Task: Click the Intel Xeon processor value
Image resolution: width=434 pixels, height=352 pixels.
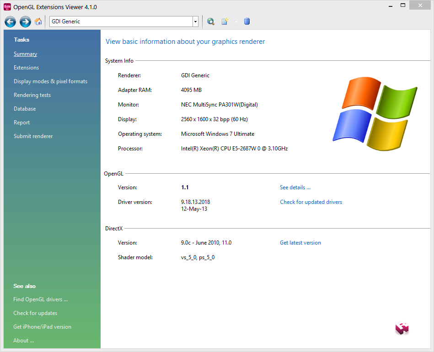Action: pyautogui.click(x=234, y=149)
